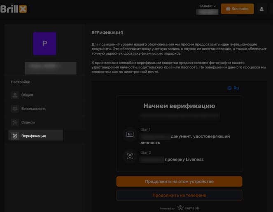Click the purple P avatar
The image size is (273, 212).
click(44, 44)
